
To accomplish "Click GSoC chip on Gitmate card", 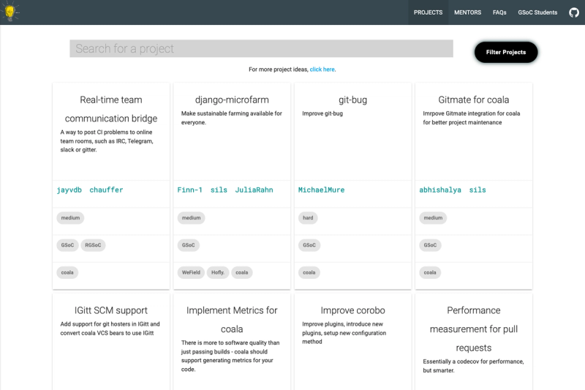I will [x=430, y=245].
